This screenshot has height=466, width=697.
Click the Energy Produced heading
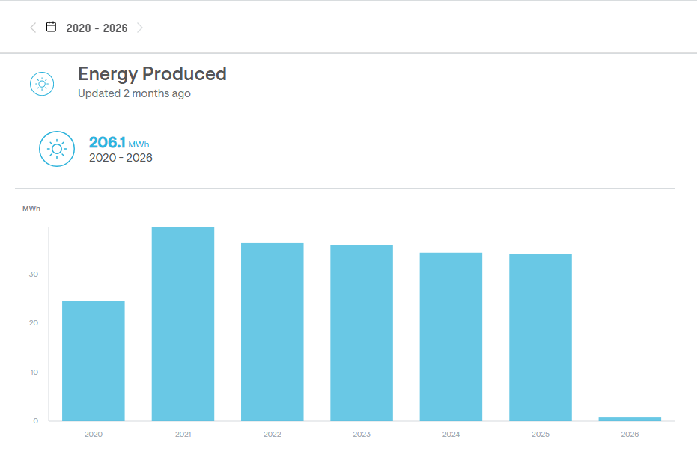tap(152, 73)
